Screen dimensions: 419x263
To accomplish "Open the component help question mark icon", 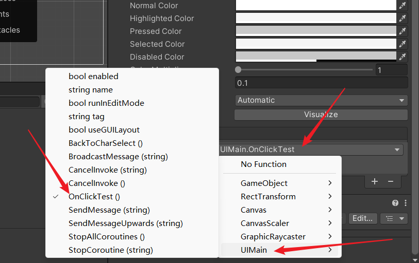I will [395, 203].
